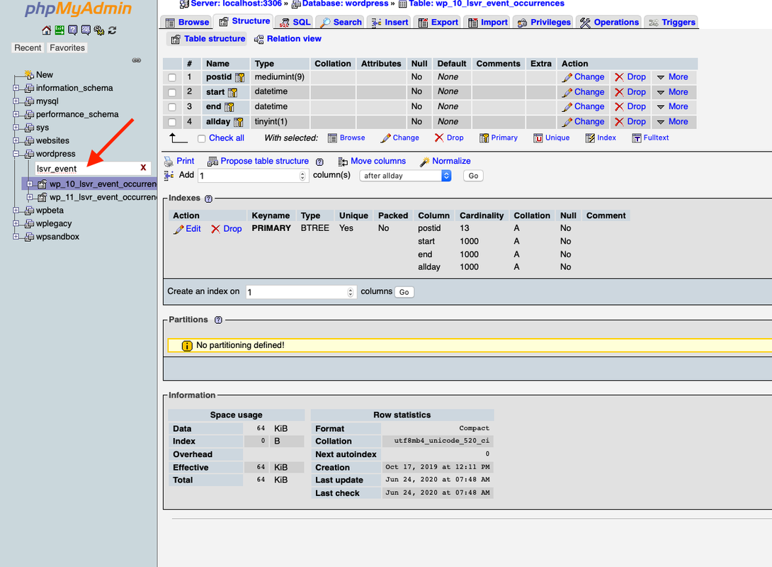
Task: Click the link chain icon in sidebar
Action: click(x=137, y=60)
